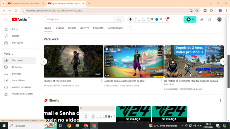This screenshot has width=230, height=129.
Task: Bookmark this page with the star icon
Action: 197,11
